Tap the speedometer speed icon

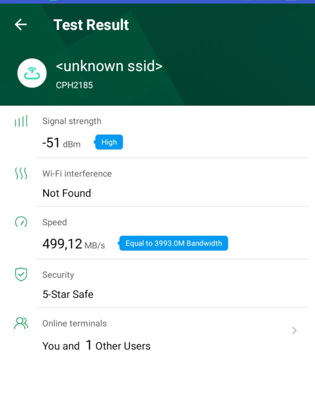click(21, 222)
